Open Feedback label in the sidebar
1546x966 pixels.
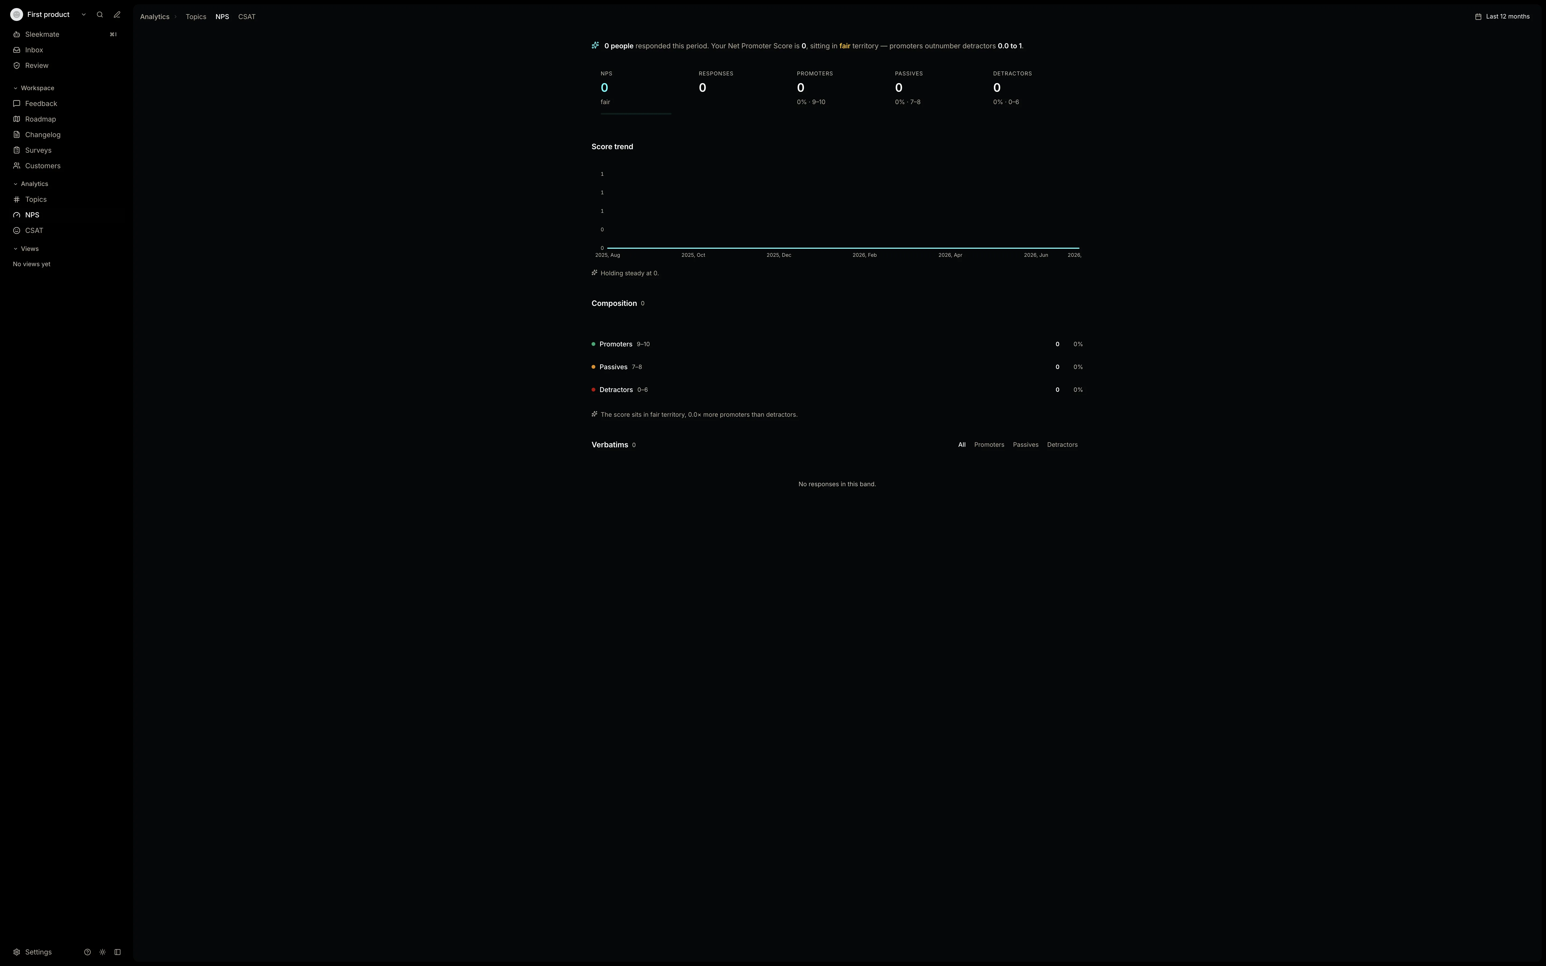click(x=41, y=104)
